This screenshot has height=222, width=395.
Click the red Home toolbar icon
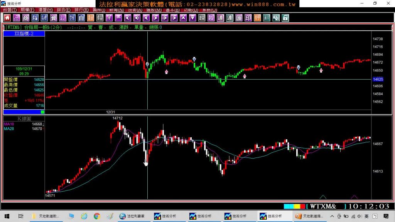7,18
